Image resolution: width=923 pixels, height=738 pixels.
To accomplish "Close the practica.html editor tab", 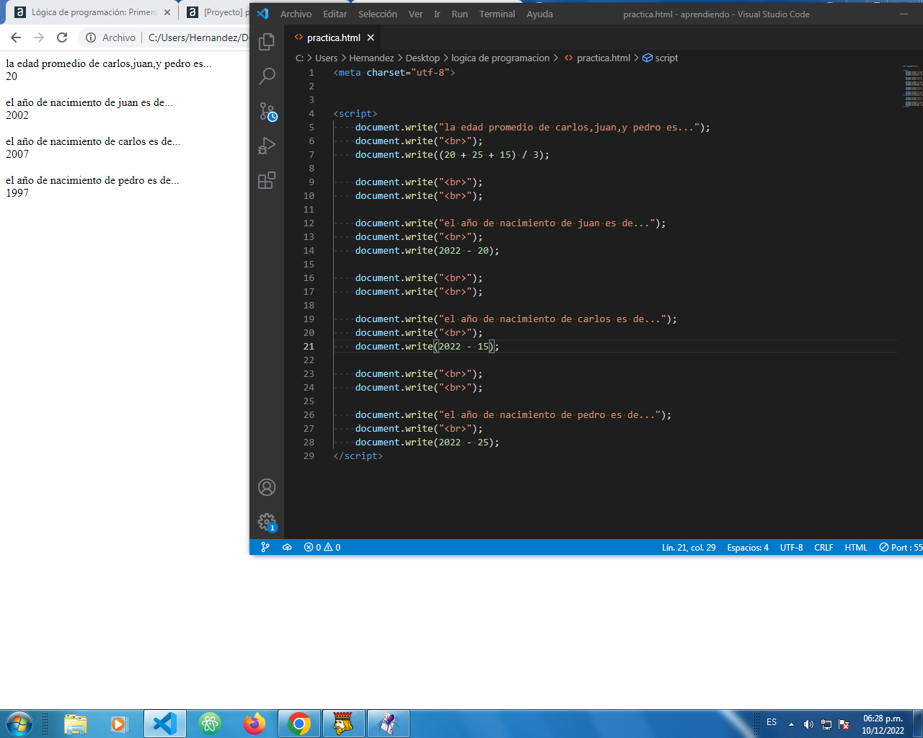I will pos(371,37).
